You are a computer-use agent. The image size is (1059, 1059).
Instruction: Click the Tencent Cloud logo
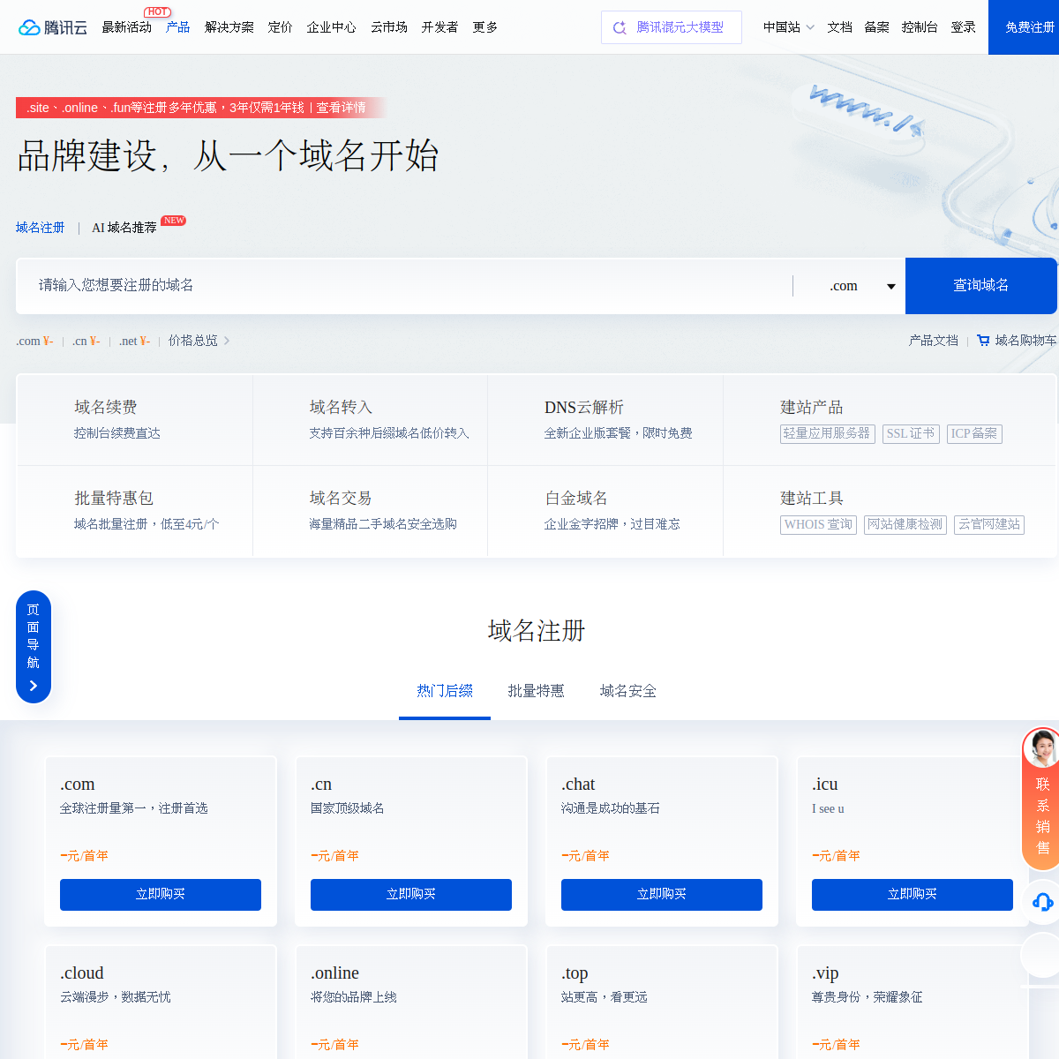[x=53, y=27]
